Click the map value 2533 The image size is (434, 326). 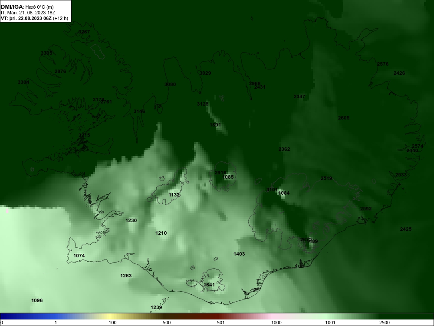401,175
